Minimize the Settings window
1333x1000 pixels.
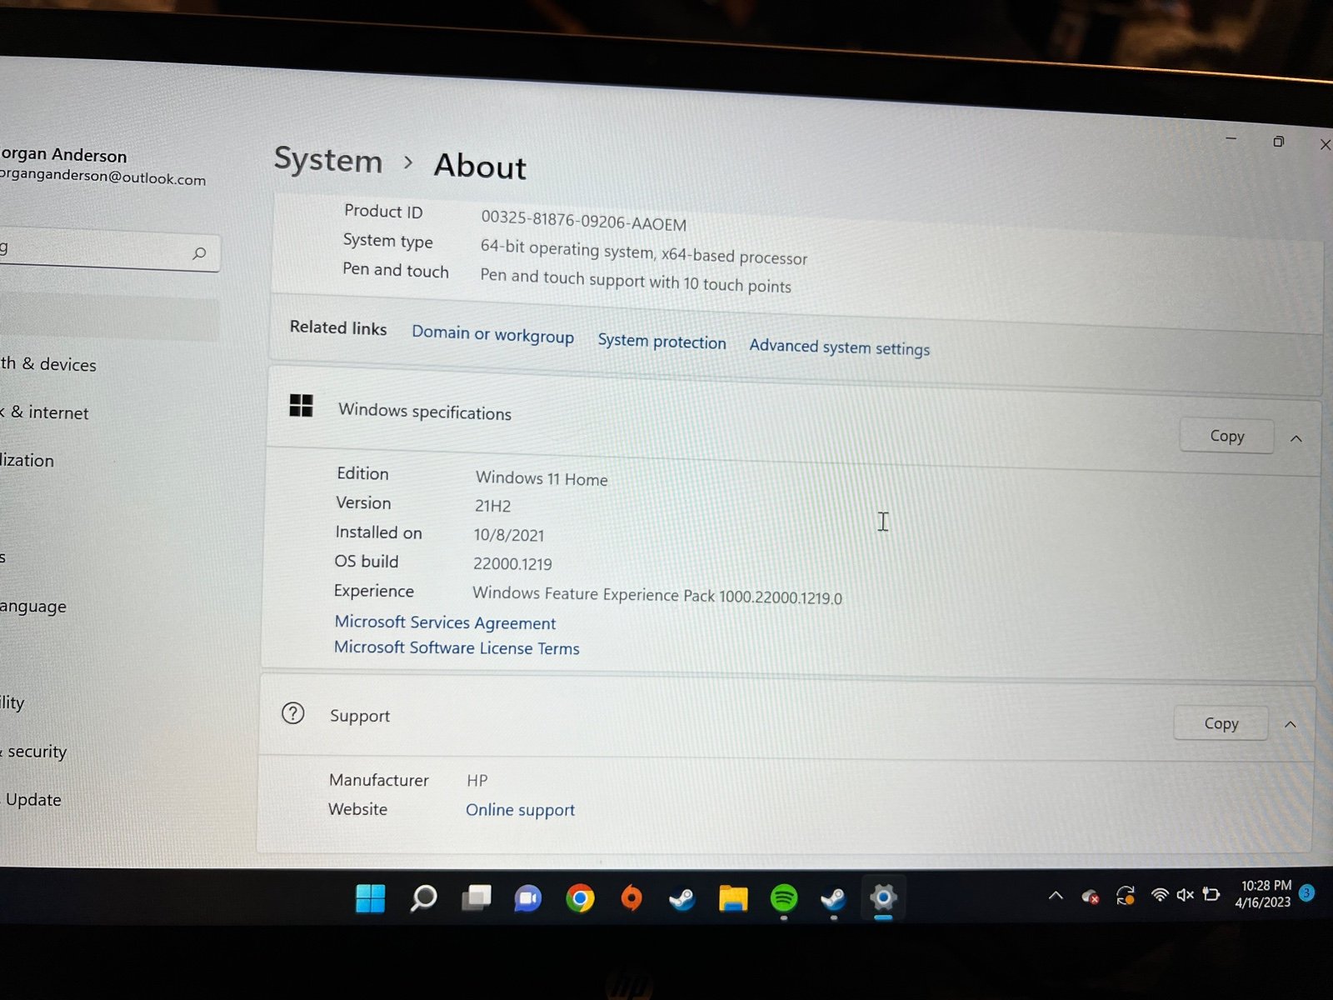[1231, 137]
